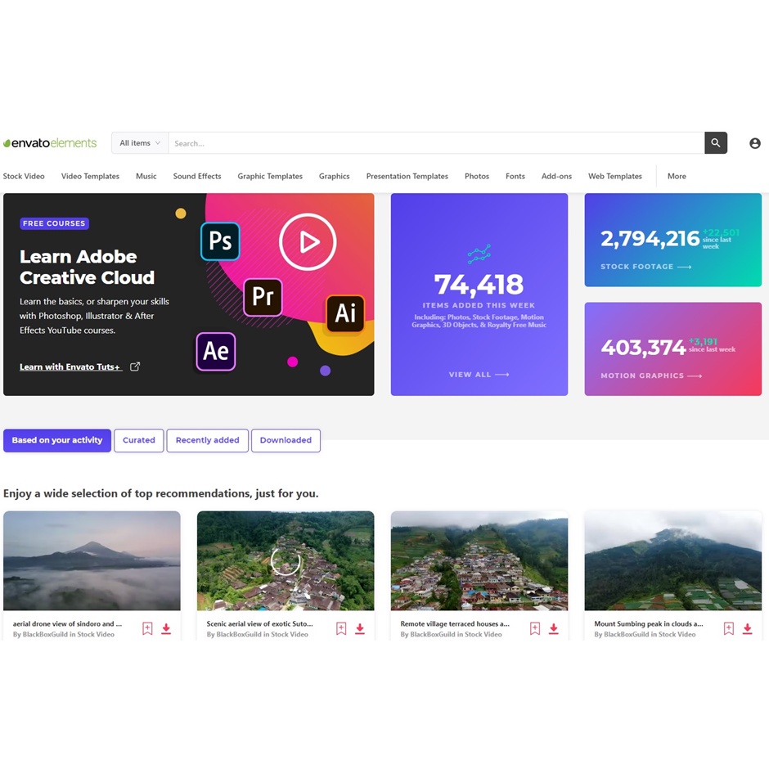
Task: Open the user account profile icon
Action: [x=754, y=143]
